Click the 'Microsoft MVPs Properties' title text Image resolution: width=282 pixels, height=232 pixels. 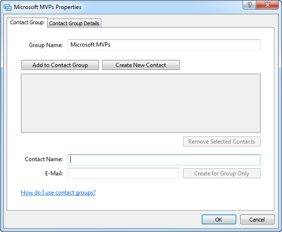pyautogui.click(x=48, y=7)
